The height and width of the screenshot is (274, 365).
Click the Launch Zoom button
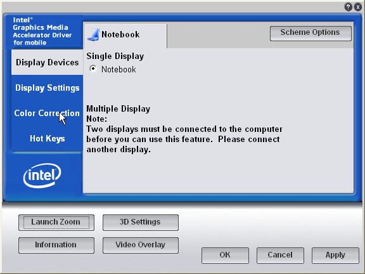pos(56,223)
